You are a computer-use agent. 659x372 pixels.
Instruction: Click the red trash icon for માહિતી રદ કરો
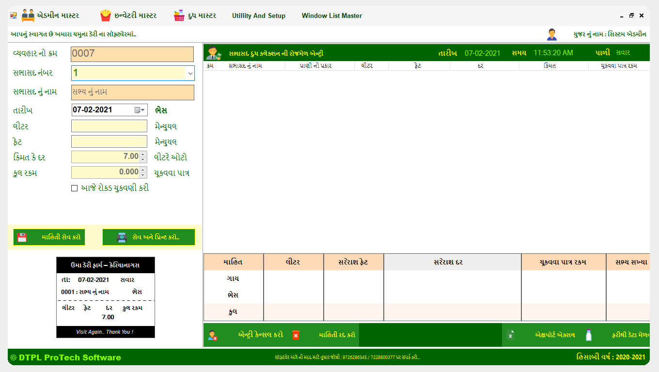point(296,335)
